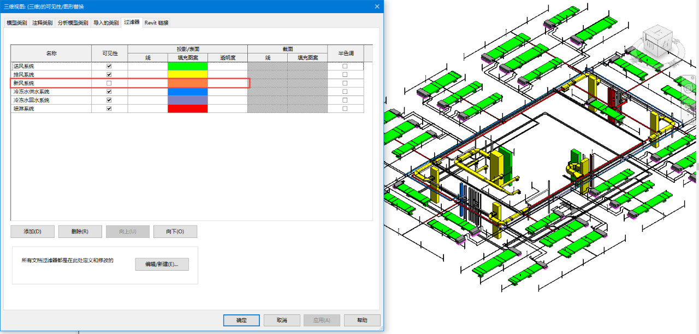
Task: Tick the halftone box for 冷冻水供水系统
Action: tap(345, 92)
